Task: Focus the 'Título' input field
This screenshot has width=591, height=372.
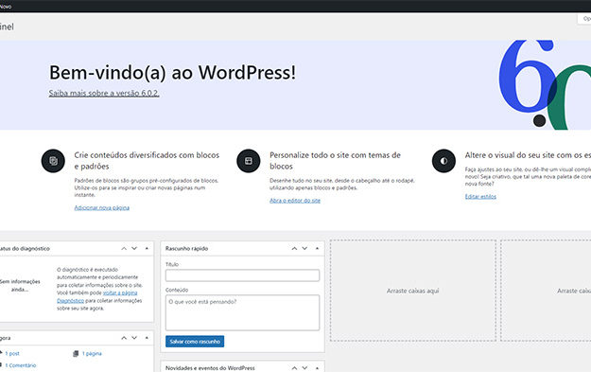Action: 242,275
